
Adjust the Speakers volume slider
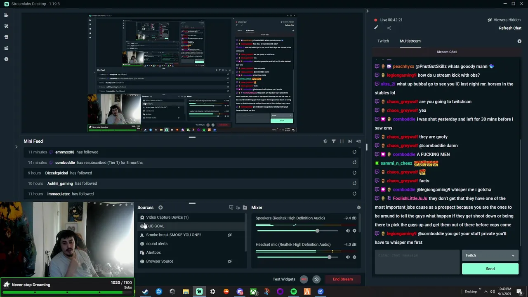[317, 231]
